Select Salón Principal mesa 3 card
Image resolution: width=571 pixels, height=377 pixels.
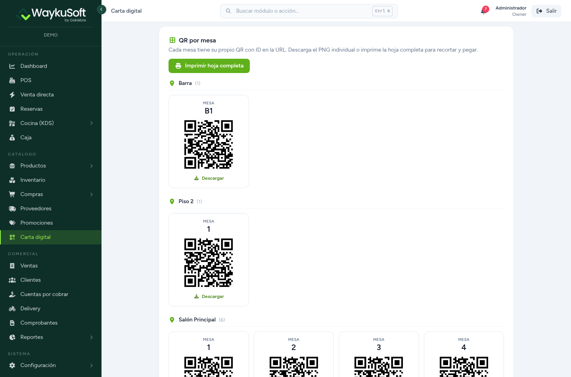coord(379,354)
